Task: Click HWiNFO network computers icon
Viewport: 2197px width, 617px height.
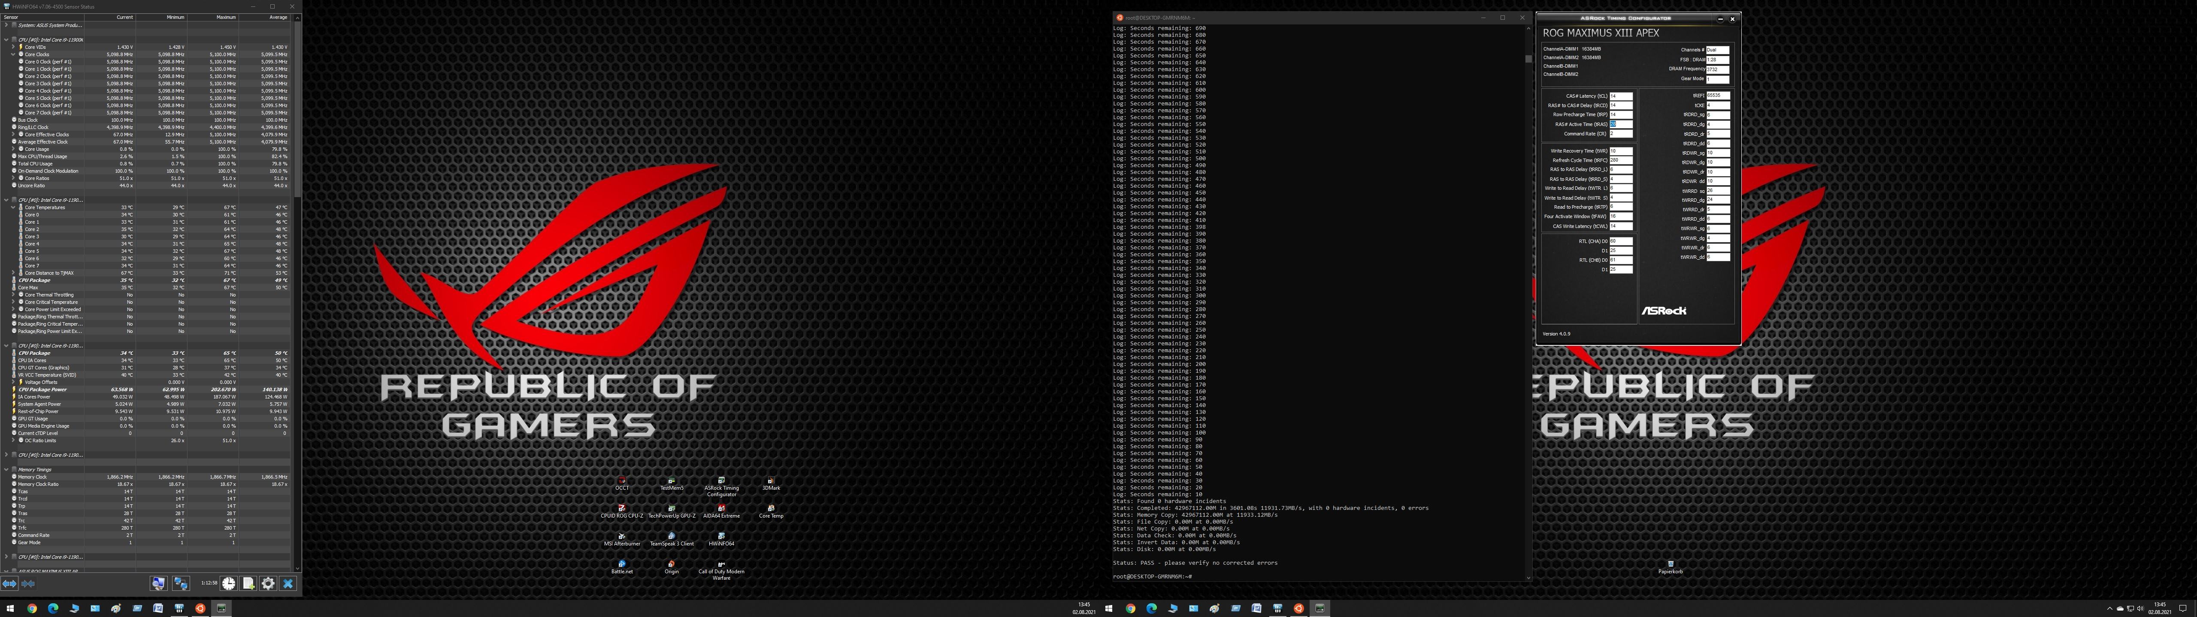Action: (181, 584)
